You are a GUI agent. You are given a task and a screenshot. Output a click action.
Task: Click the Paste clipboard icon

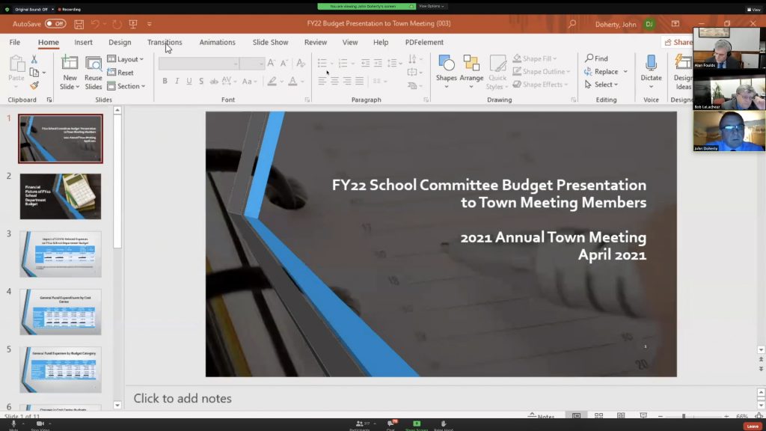click(x=16, y=63)
